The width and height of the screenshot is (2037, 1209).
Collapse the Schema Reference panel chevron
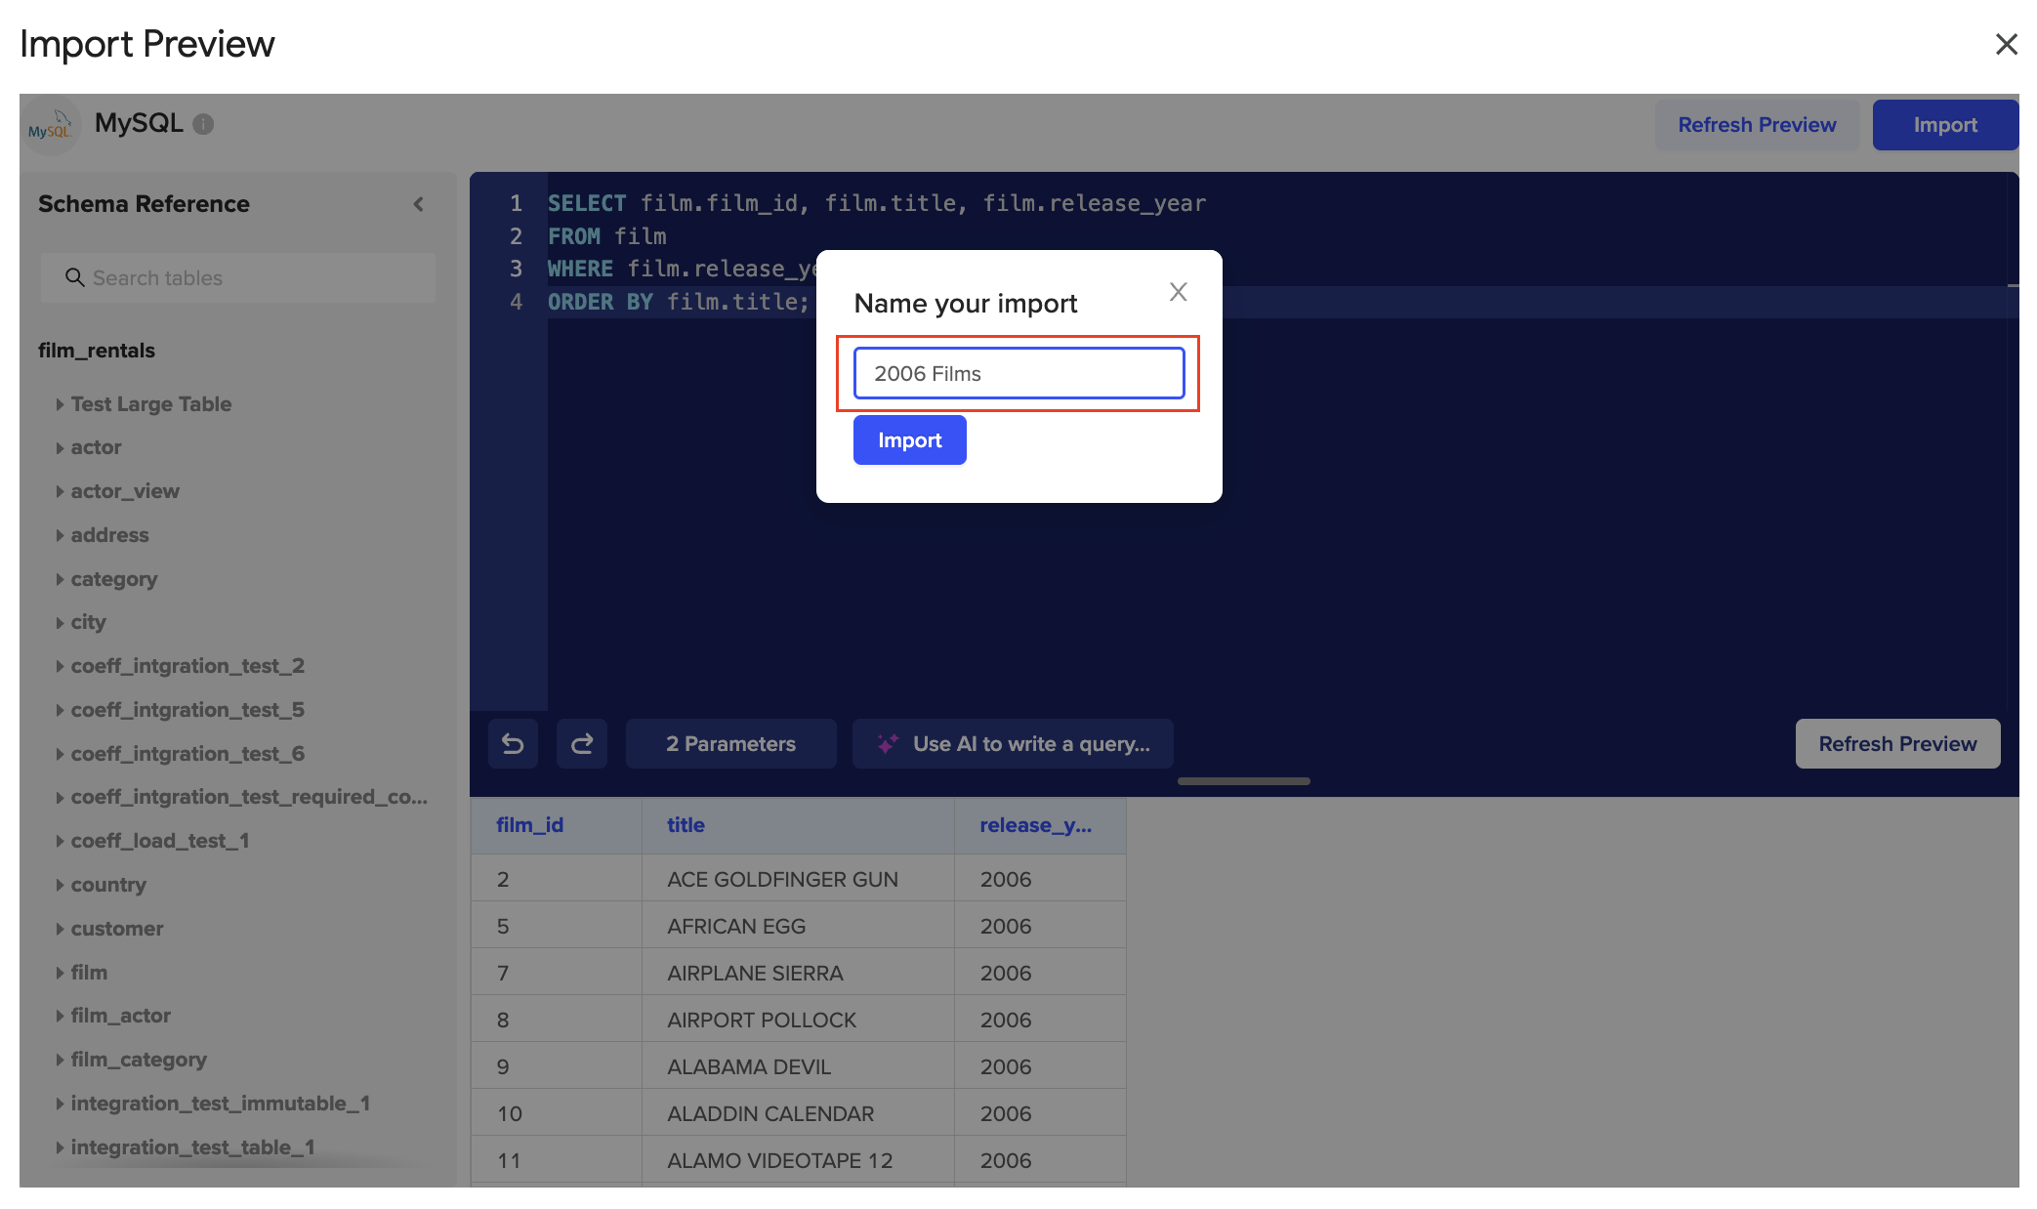419,204
